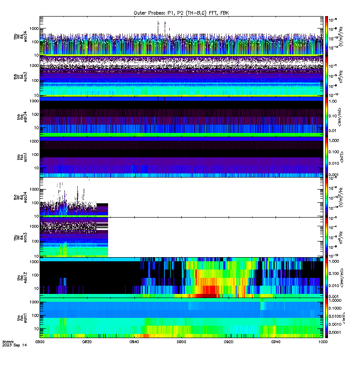The image size is (345, 368).
Task: Click inside the thb fbk scm1 spectrogram panel
Action: click(181, 157)
